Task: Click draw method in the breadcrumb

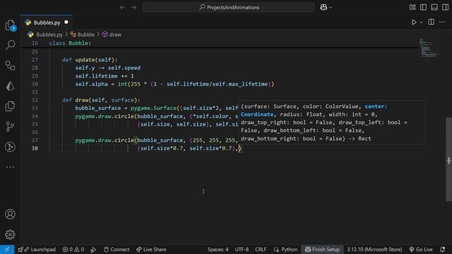Action: point(115,35)
